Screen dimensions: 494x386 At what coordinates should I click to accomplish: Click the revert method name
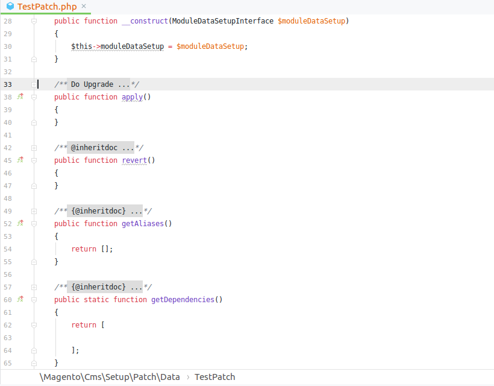pyautogui.click(x=134, y=160)
